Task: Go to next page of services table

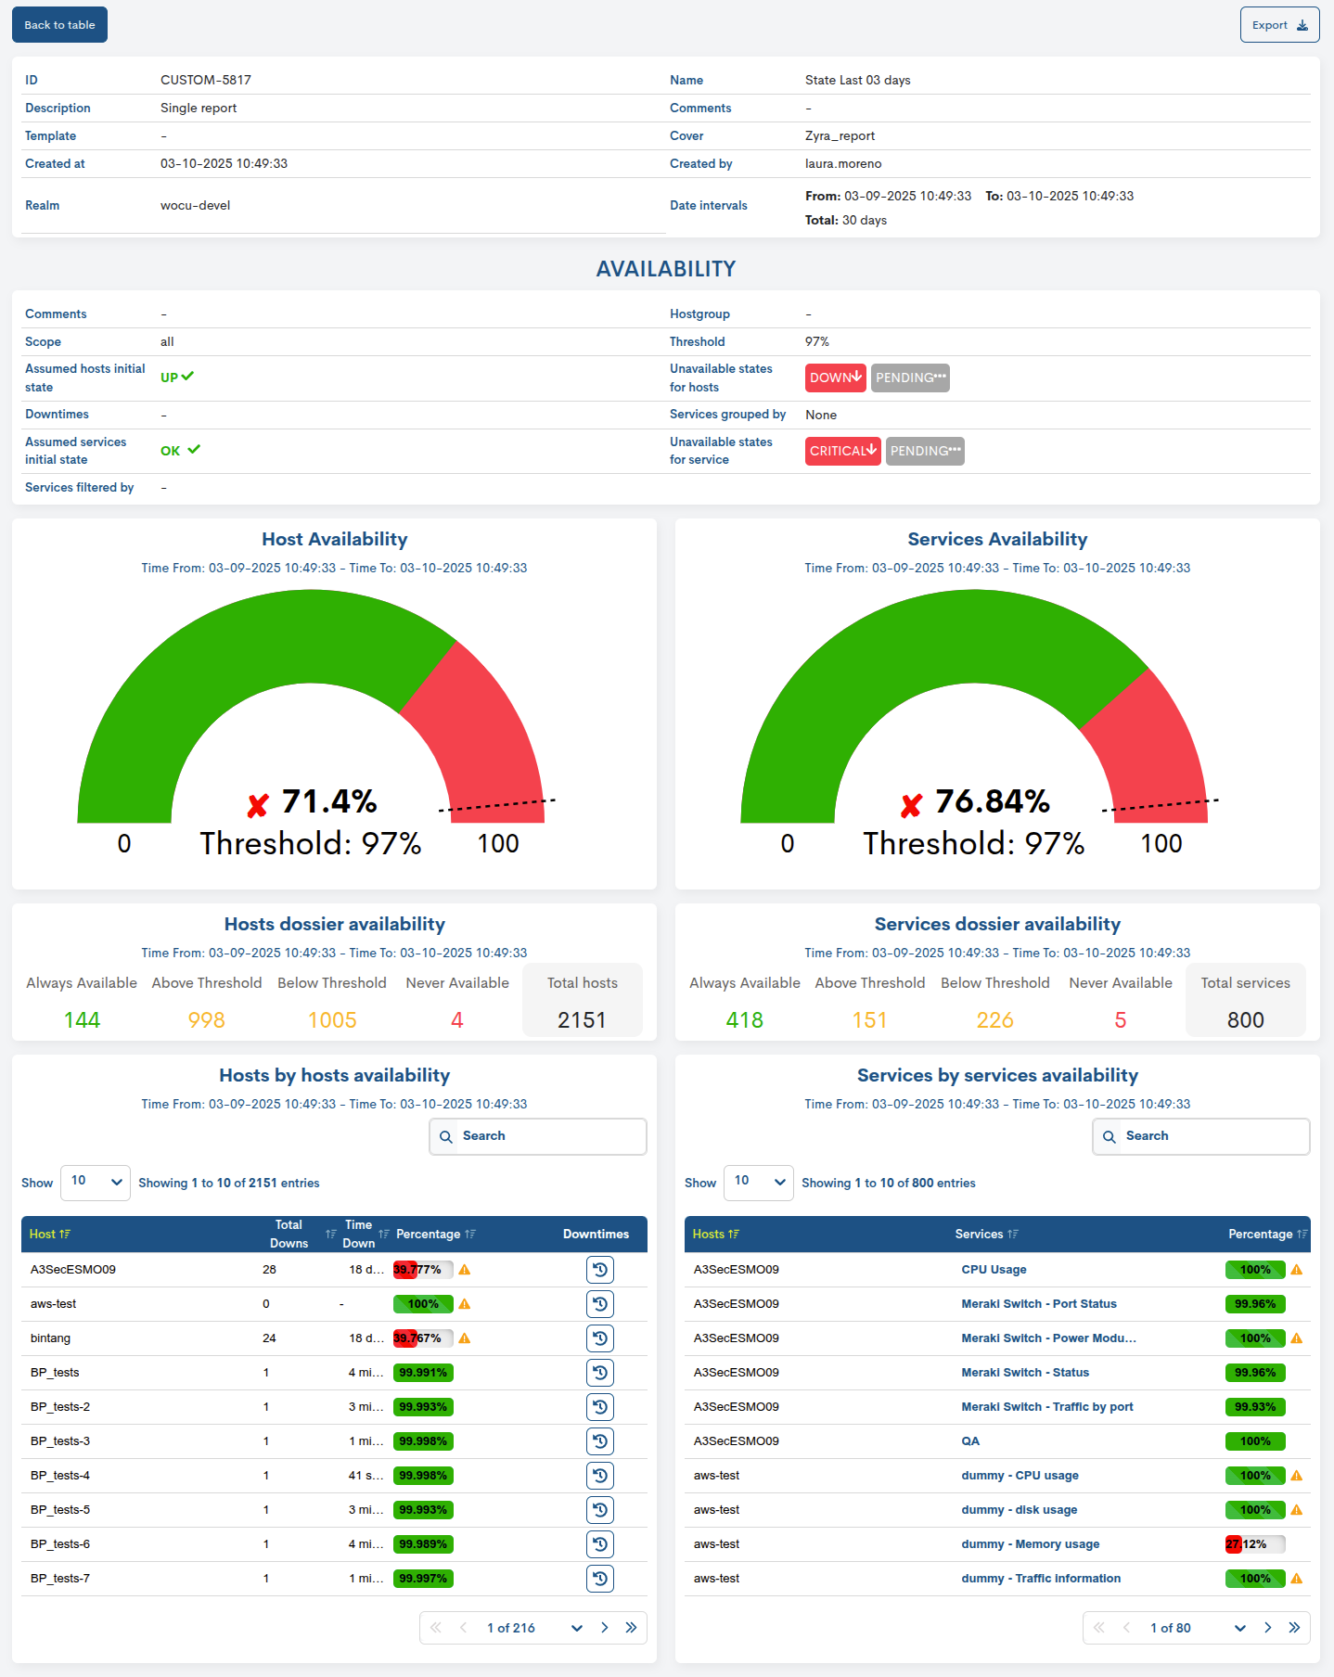Action: (1267, 1628)
